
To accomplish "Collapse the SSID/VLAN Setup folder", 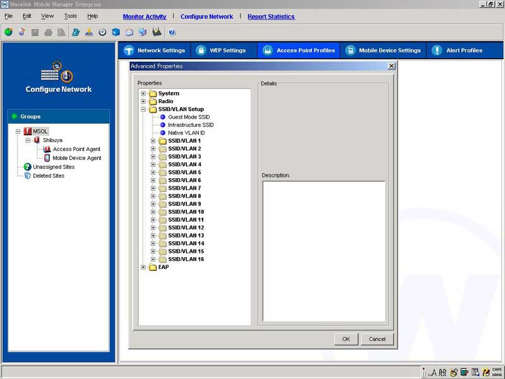I will [x=143, y=109].
